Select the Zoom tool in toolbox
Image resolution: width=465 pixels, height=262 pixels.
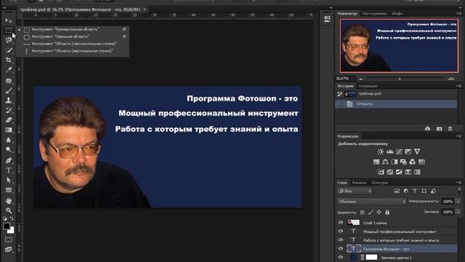9,210
